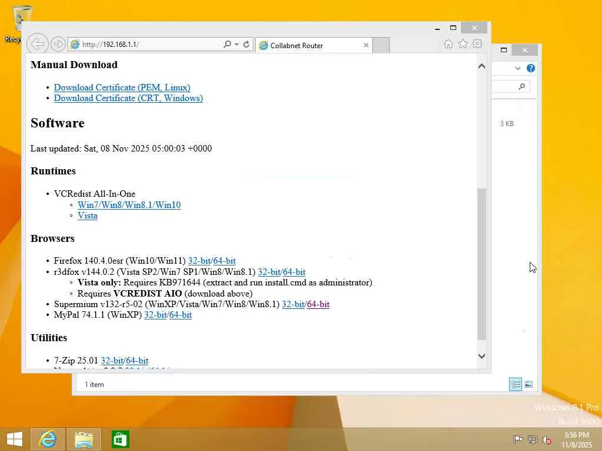Click the search magnifier in address bar
The width and height of the screenshot is (602, 451).
coord(228,44)
